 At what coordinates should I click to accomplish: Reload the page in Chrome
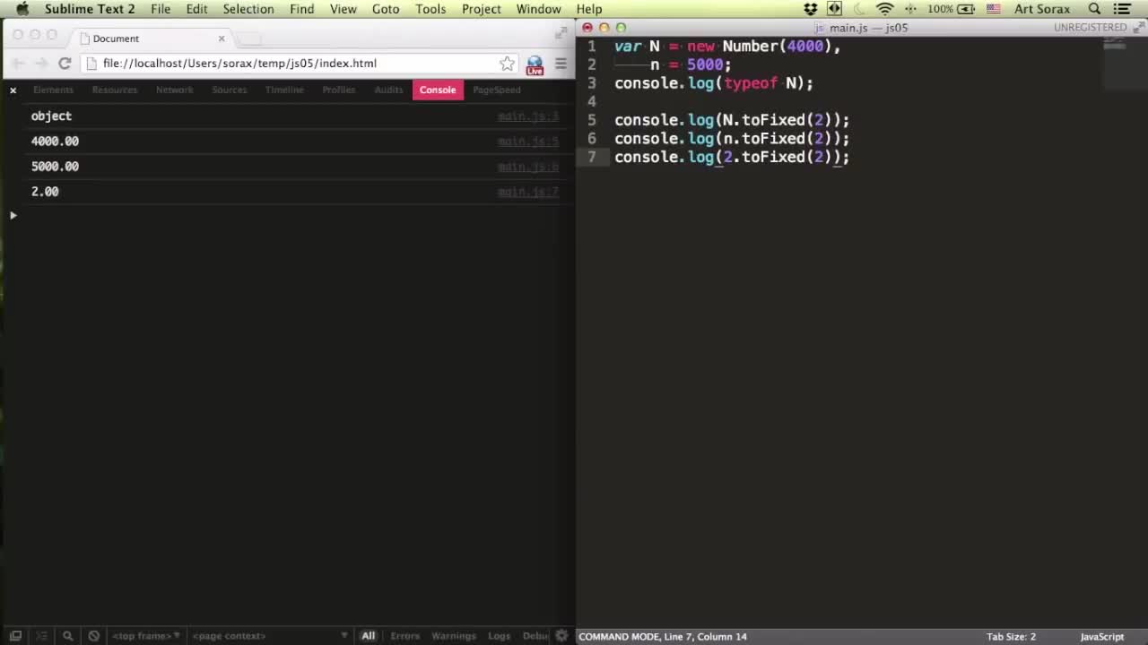tap(65, 64)
